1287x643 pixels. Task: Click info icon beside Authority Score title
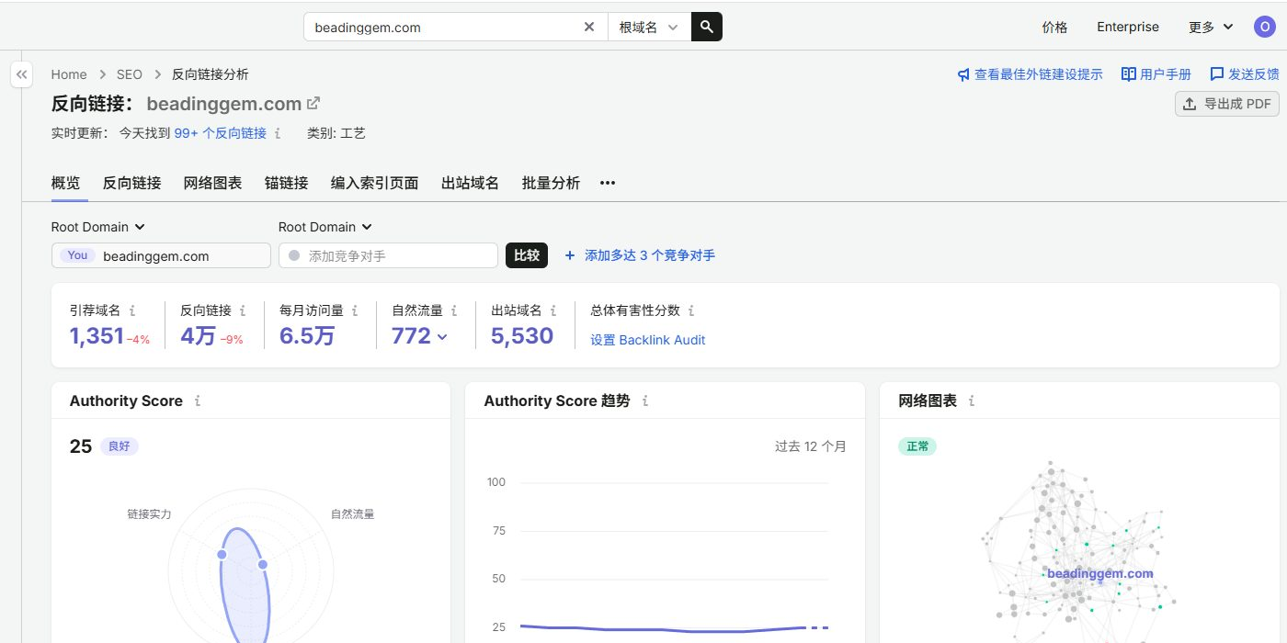[198, 400]
